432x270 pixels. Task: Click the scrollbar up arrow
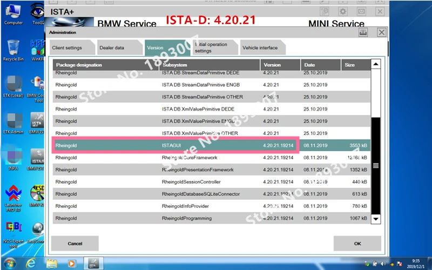point(376,64)
